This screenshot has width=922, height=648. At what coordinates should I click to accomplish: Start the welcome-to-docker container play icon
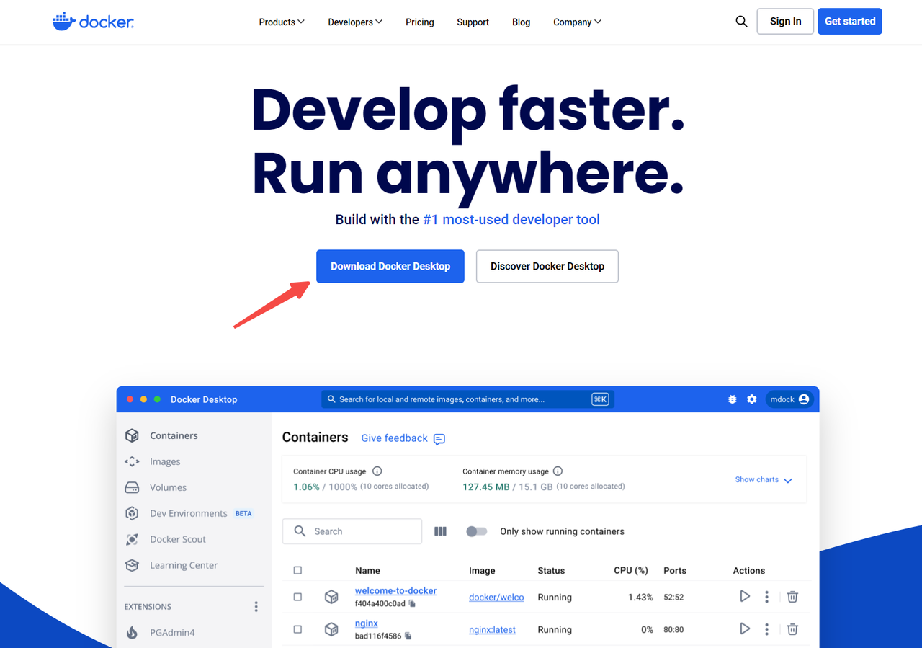(745, 597)
